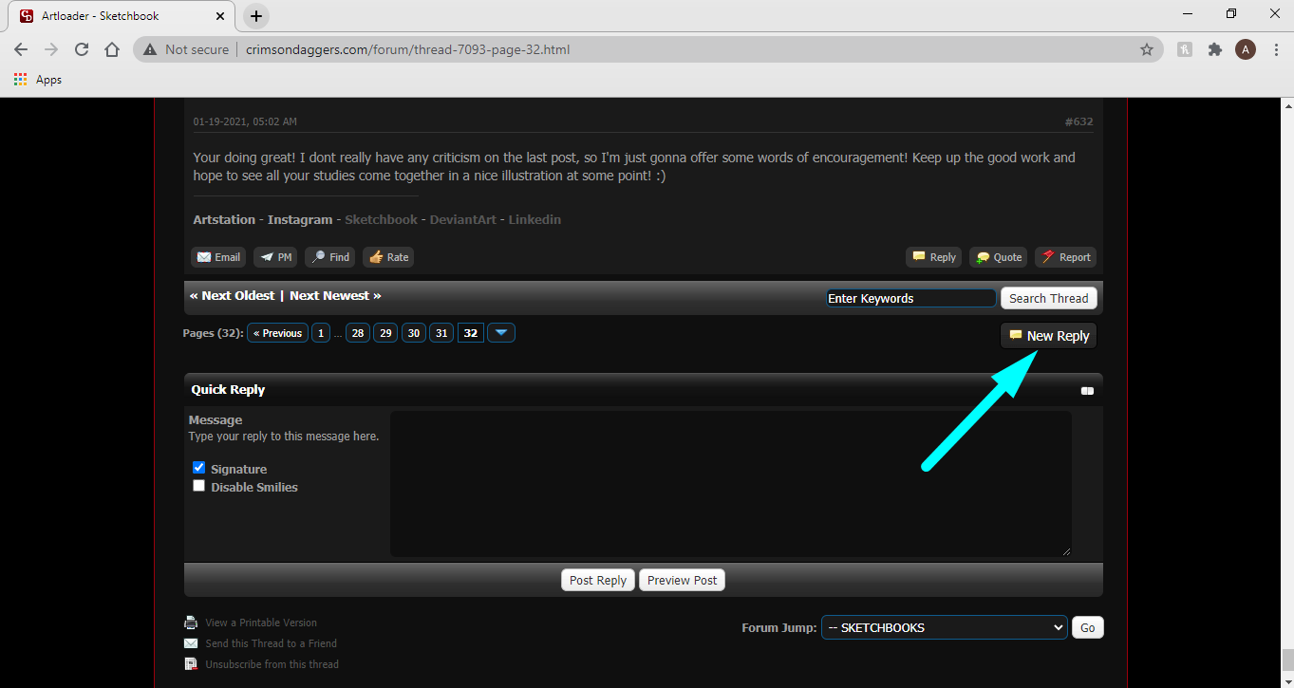Jump to page 30 of thread
Screen dimensions: 1294x688
tap(413, 333)
